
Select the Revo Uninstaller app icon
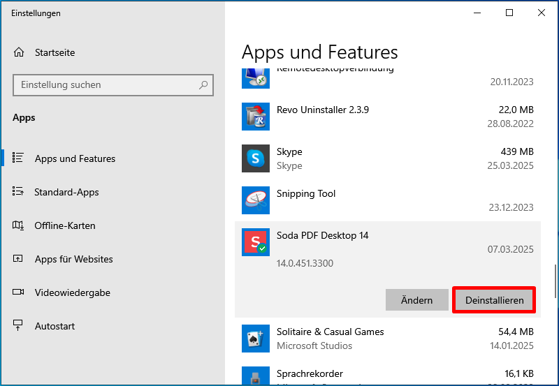click(255, 117)
